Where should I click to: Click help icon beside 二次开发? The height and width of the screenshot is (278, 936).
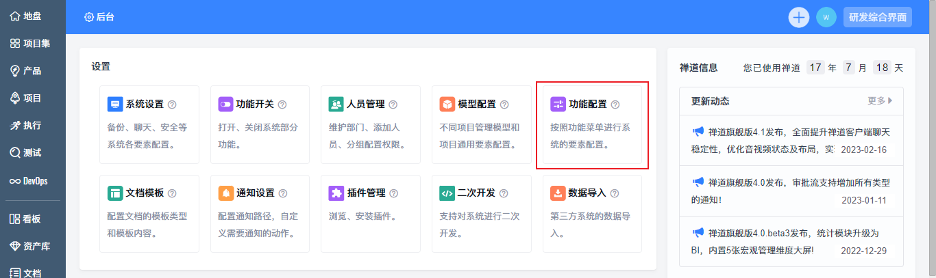(504, 193)
